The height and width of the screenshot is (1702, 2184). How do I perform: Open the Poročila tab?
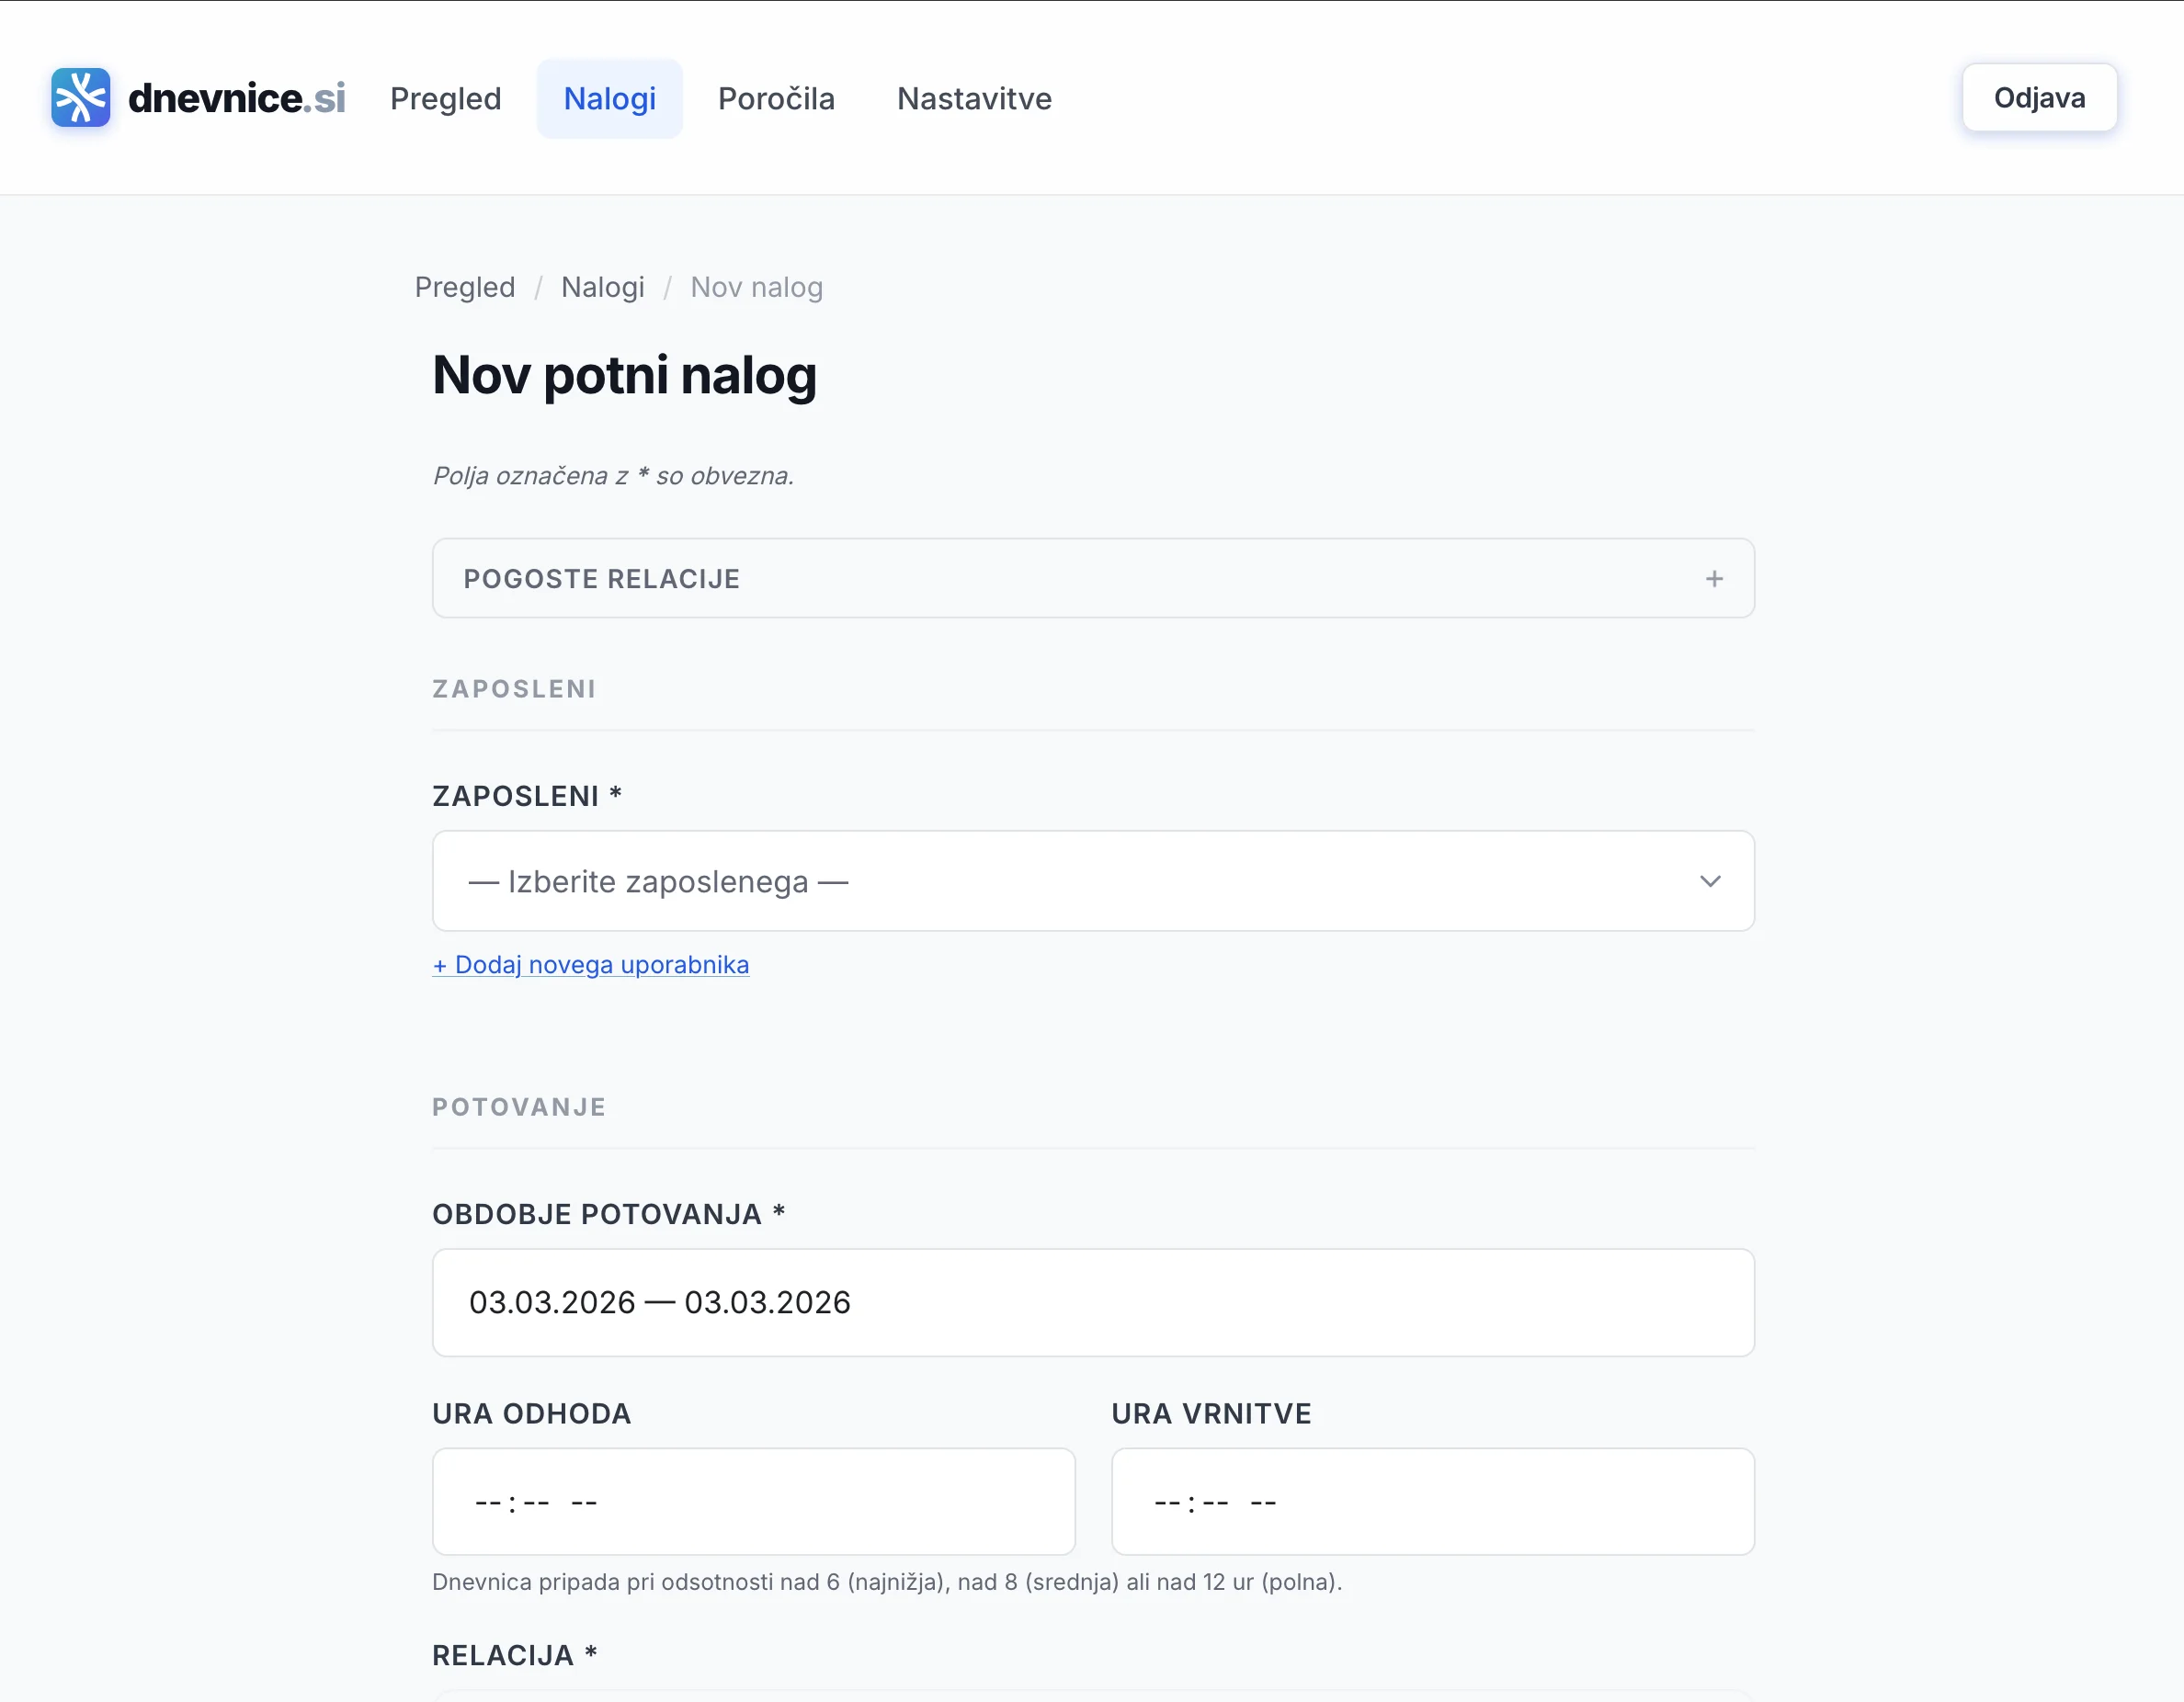click(x=776, y=99)
